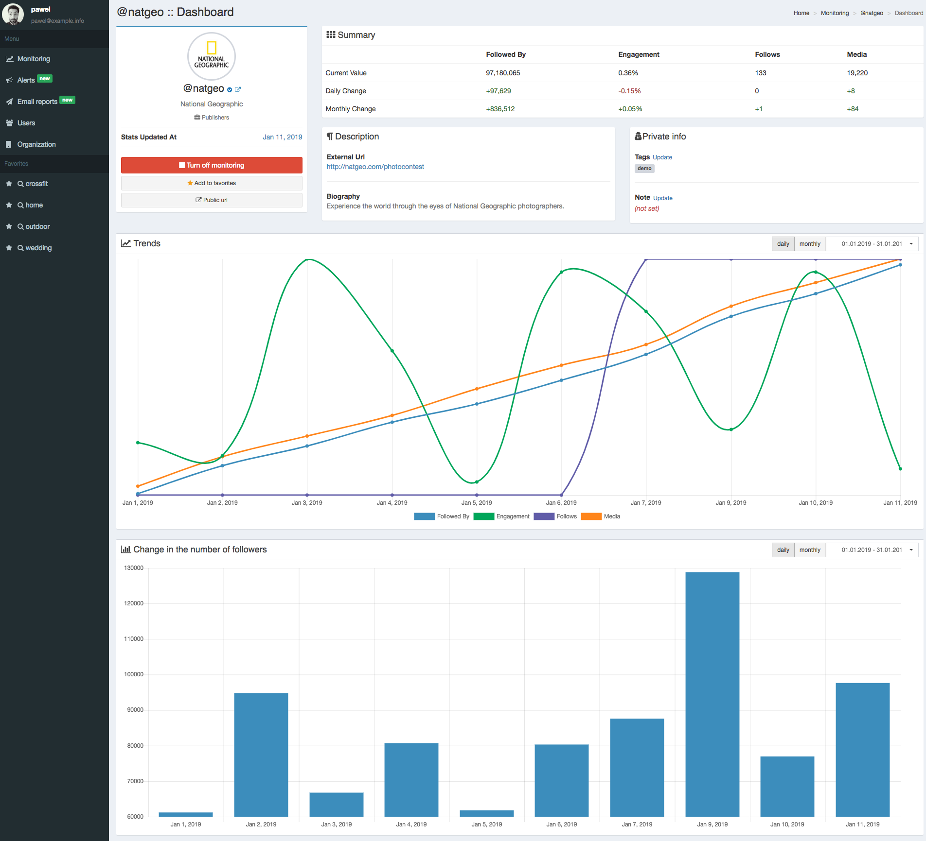Click the Users group icon in sidebar
This screenshot has height=841, width=926.
9,123
